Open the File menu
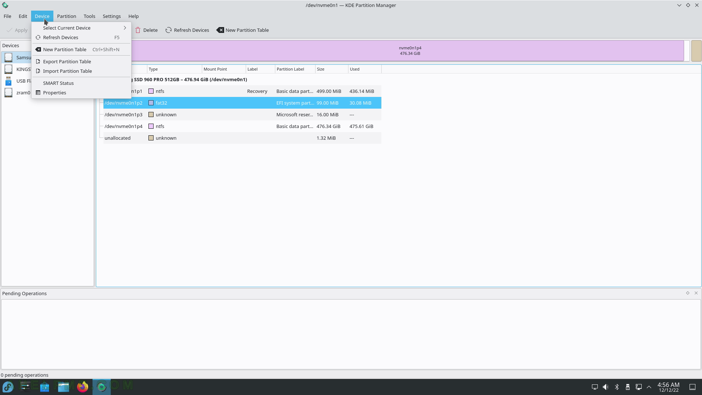This screenshot has width=702, height=395. pyautogui.click(x=7, y=16)
